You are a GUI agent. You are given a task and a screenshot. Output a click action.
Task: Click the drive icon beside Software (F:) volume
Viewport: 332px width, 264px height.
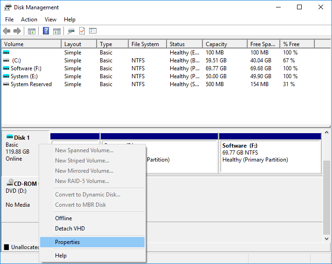[x=6, y=68]
